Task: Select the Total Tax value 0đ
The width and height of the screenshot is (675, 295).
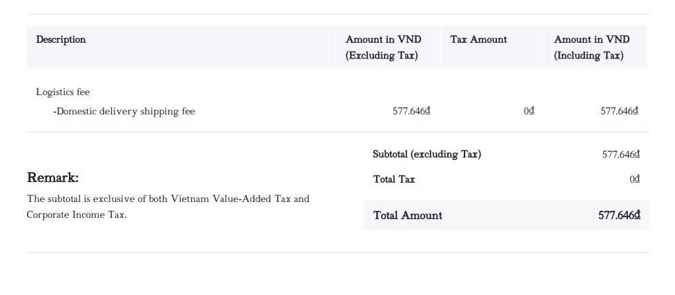Action: (x=634, y=179)
